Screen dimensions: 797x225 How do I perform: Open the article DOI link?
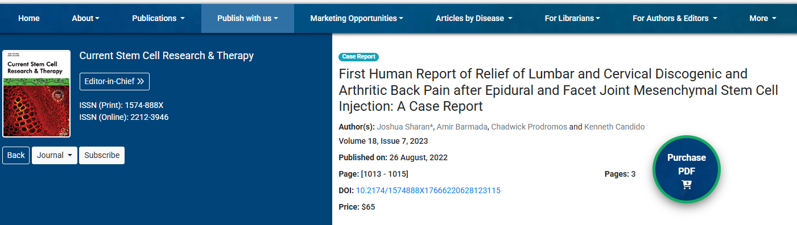[428, 190]
